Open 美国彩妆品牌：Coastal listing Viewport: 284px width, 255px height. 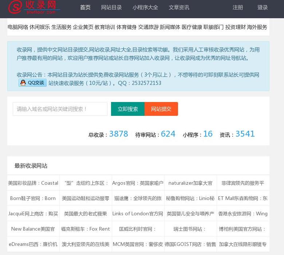pos(33,183)
